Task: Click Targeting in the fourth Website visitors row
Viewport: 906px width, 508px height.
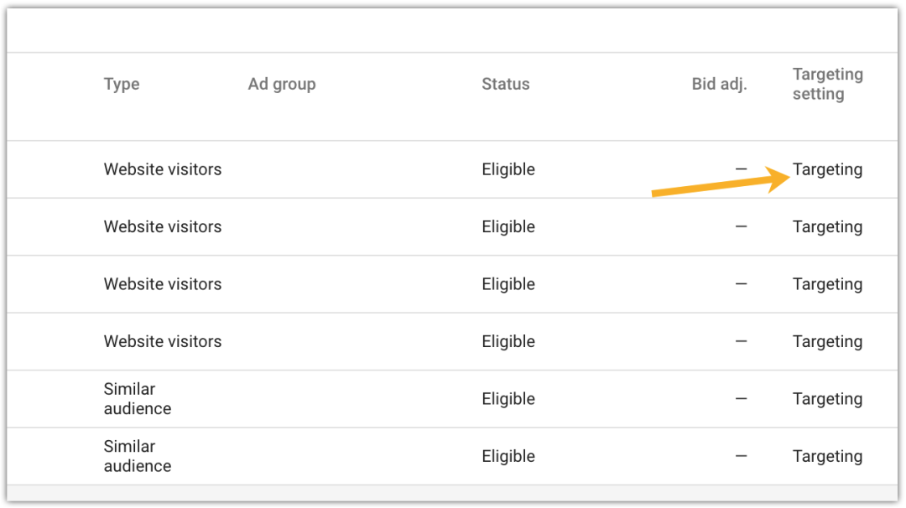Action: (x=827, y=342)
